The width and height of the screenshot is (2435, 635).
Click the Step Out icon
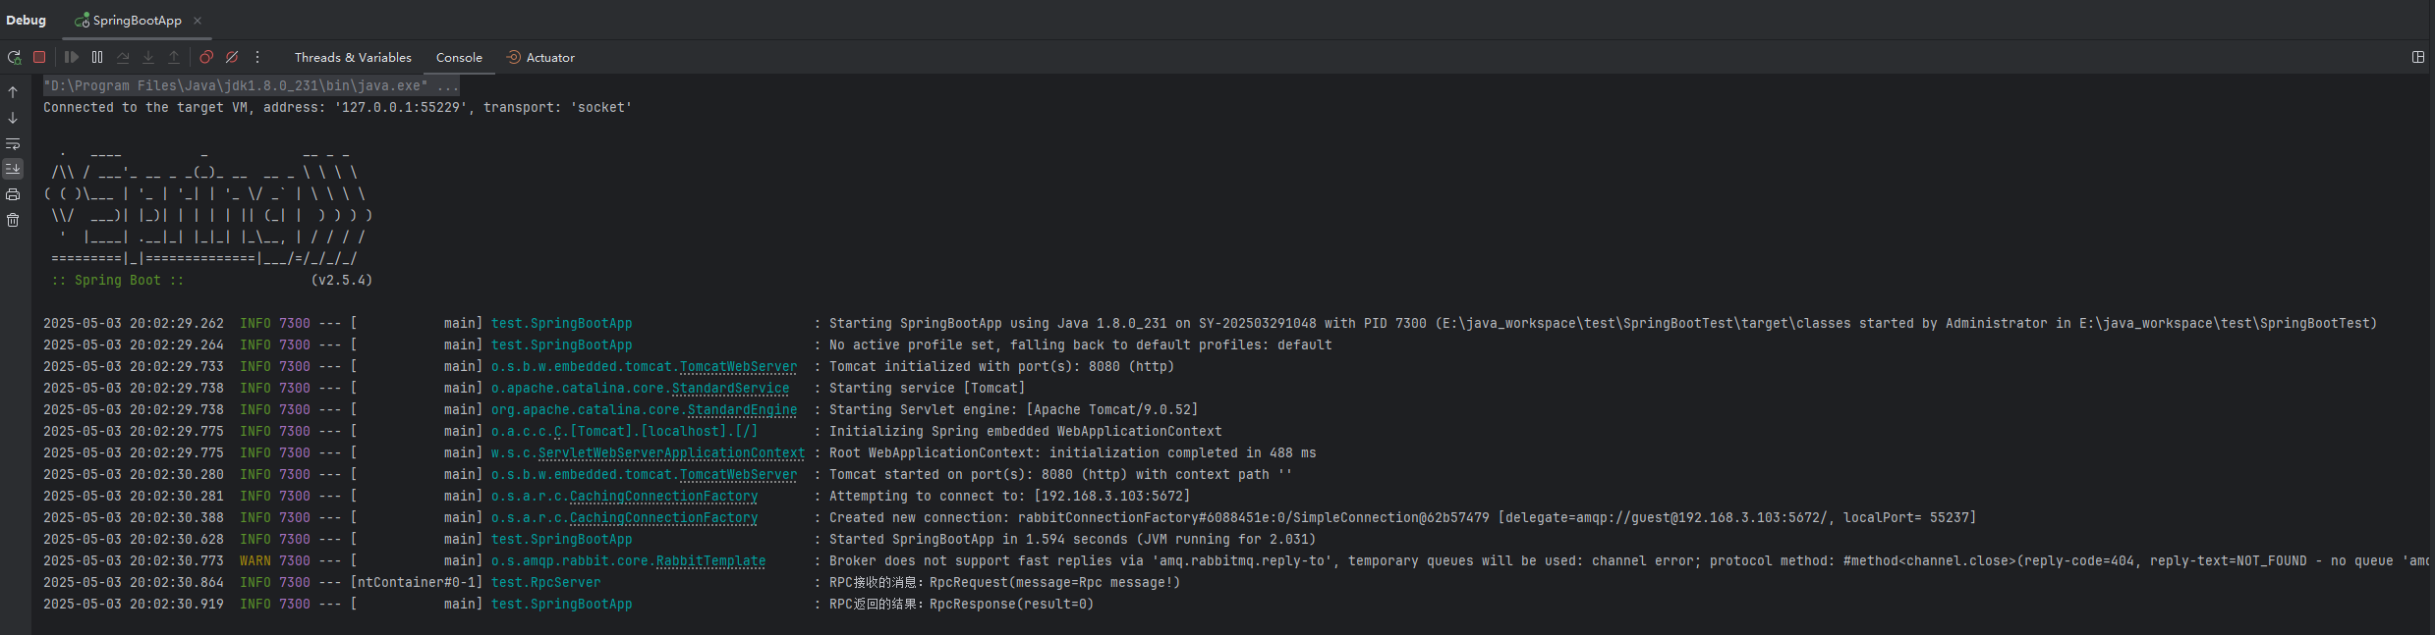coord(174,57)
